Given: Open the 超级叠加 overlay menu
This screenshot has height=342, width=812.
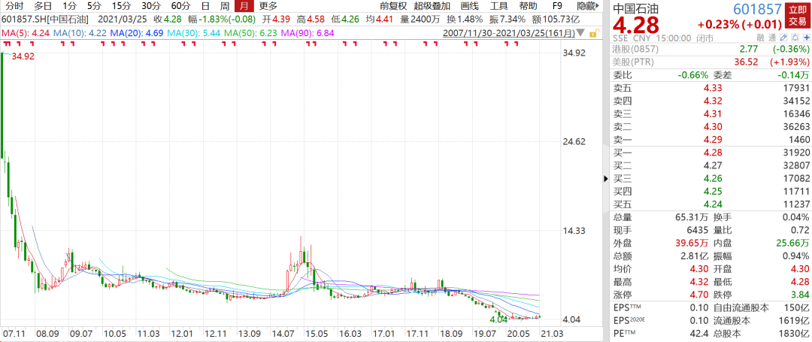Looking at the screenshot, I should 432,6.
